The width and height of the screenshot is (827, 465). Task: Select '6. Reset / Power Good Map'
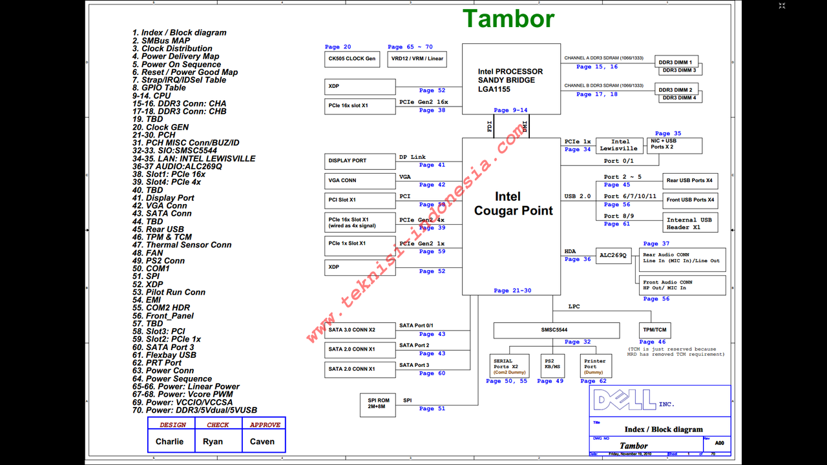185,72
